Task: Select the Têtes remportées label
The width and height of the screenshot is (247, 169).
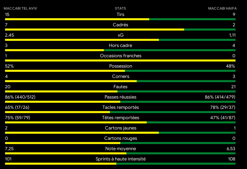Action: click(x=120, y=118)
